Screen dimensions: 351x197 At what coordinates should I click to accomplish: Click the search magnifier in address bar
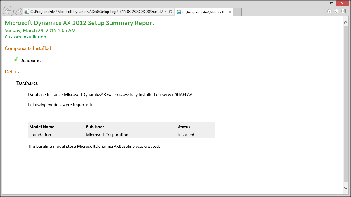(161, 11)
